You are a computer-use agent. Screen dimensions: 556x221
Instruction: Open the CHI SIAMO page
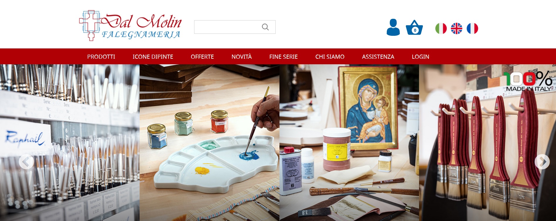click(330, 57)
